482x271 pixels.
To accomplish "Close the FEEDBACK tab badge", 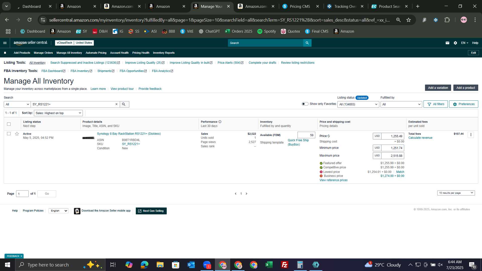I will point(21,256).
